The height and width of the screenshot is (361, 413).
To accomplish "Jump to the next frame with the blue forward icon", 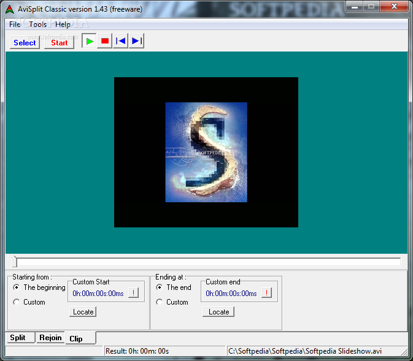I will (x=136, y=41).
